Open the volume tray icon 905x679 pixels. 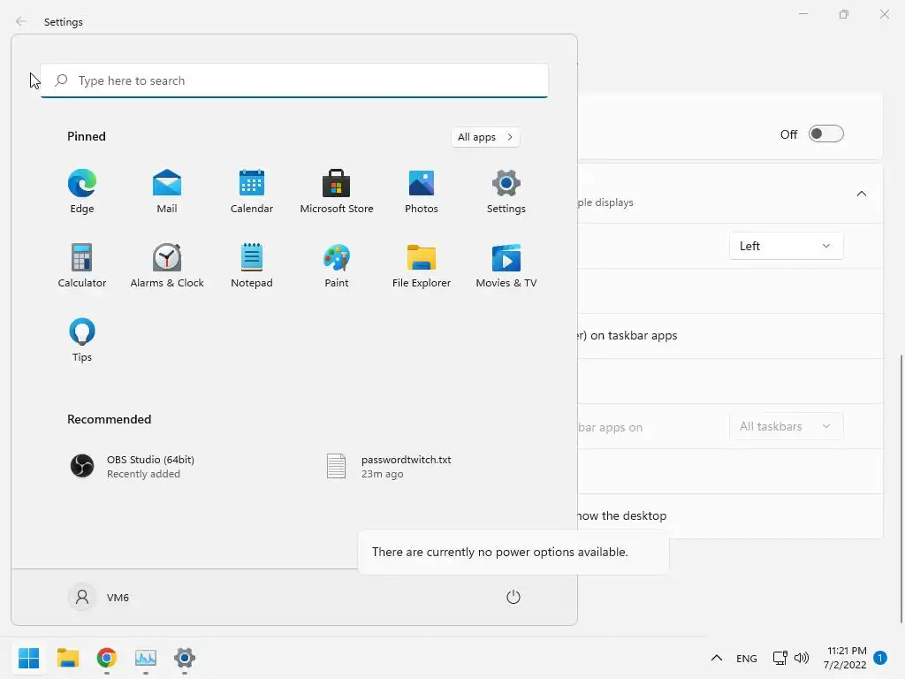(802, 658)
